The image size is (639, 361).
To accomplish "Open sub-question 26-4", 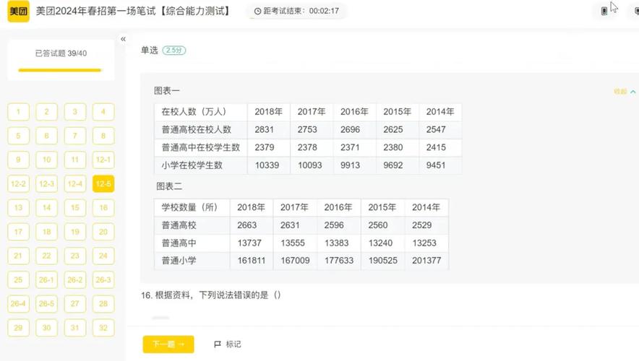I will pyautogui.click(x=18, y=304).
